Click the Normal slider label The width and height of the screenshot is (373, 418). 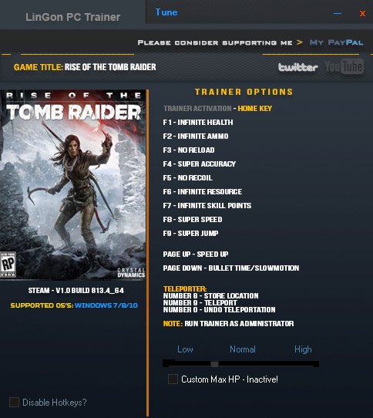243,349
